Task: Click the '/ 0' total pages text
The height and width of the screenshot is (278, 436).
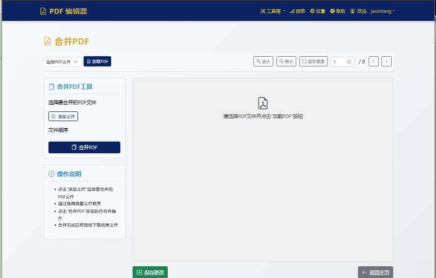Action: [362, 62]
